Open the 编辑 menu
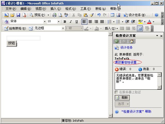Screen dimensions: 165x124 pos(26,9)
